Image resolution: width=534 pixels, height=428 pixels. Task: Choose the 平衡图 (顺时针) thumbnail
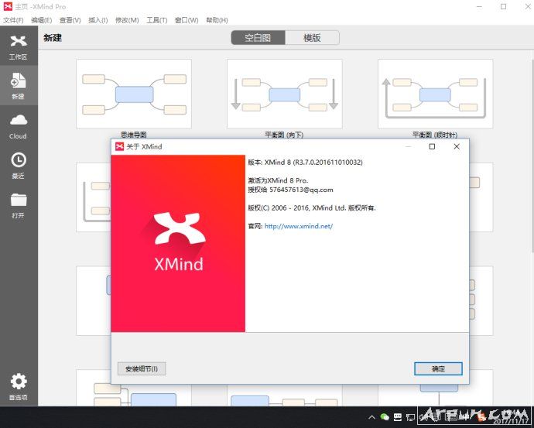[x=435, y=94]
